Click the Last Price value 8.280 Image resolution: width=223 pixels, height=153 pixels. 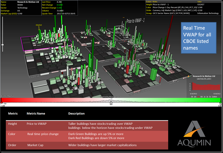click(59, 2)
